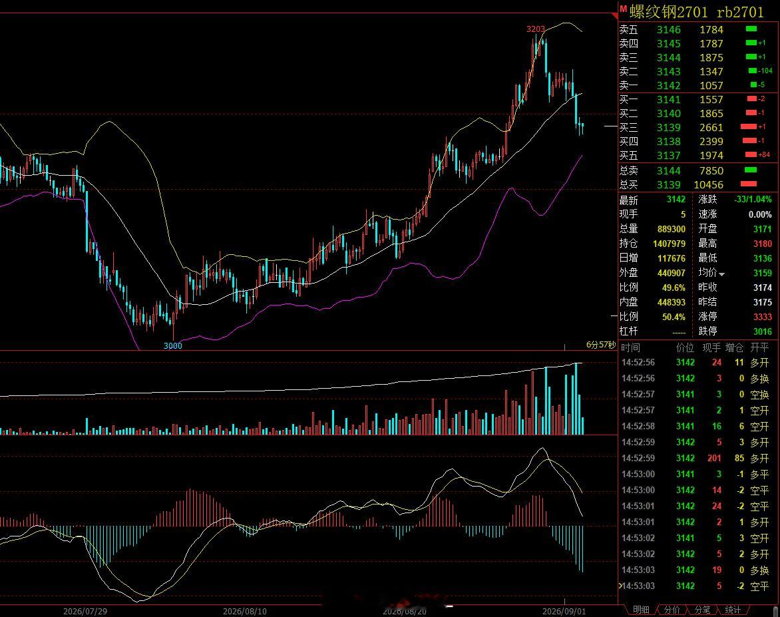The height and width of the screenshot is (617, 780).
Task: Click the red M marker icon
Action: (x=623, y=9)
